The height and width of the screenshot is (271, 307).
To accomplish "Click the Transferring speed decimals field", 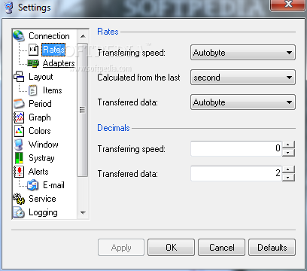I will tap(236, 148).
